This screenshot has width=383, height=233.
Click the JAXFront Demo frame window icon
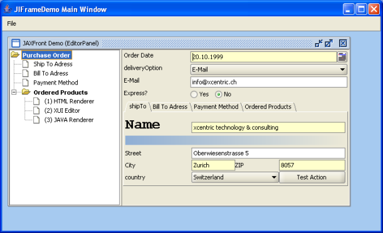(16, 43)
